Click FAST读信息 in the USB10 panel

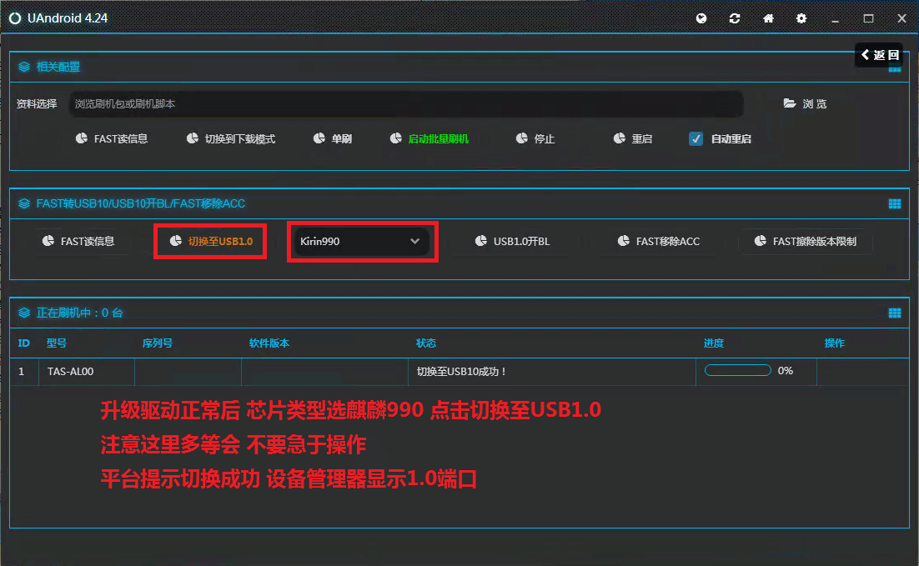[x=78, y=242]
